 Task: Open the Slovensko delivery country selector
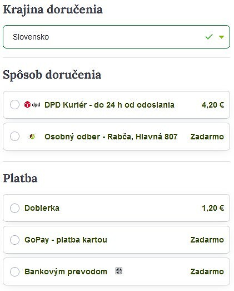click(x=116, y=37)
